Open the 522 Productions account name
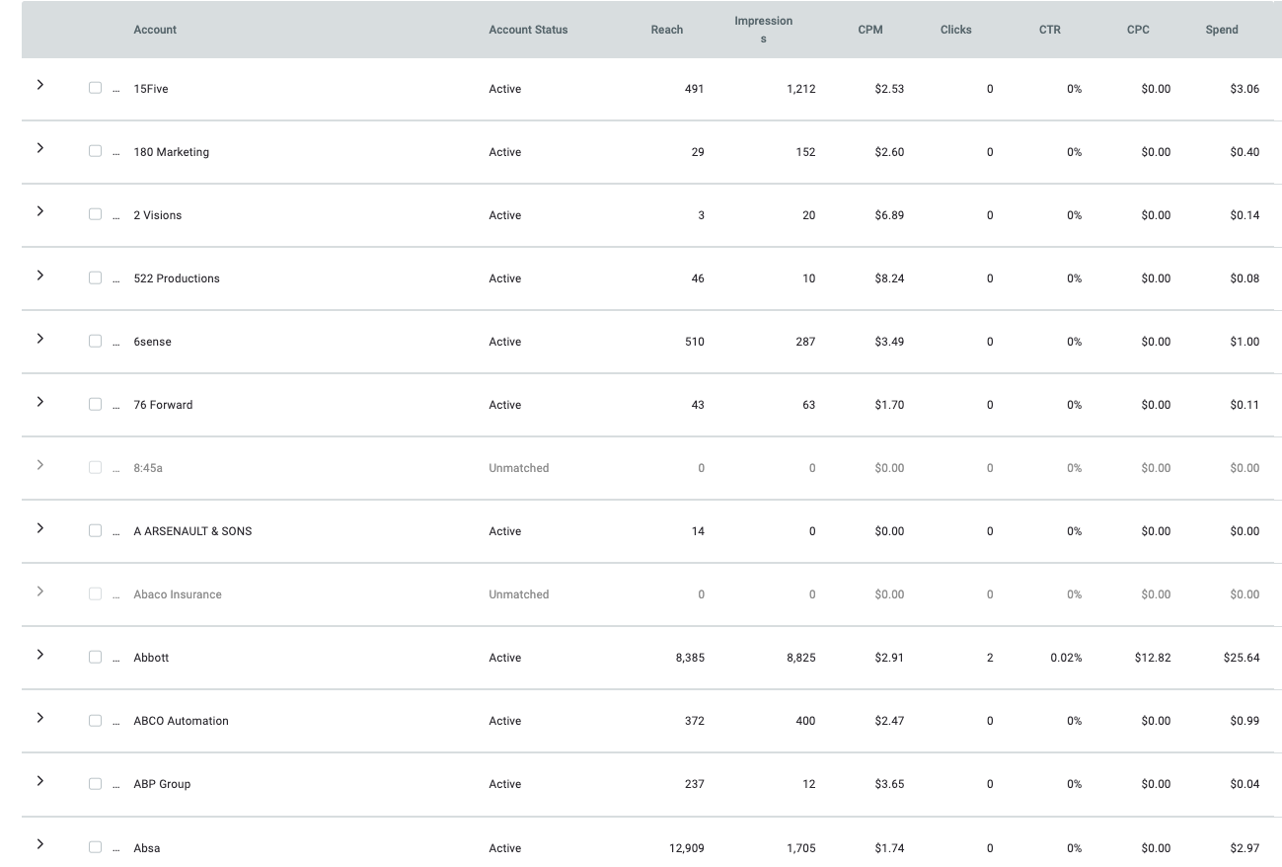 (x=177, y=278)
